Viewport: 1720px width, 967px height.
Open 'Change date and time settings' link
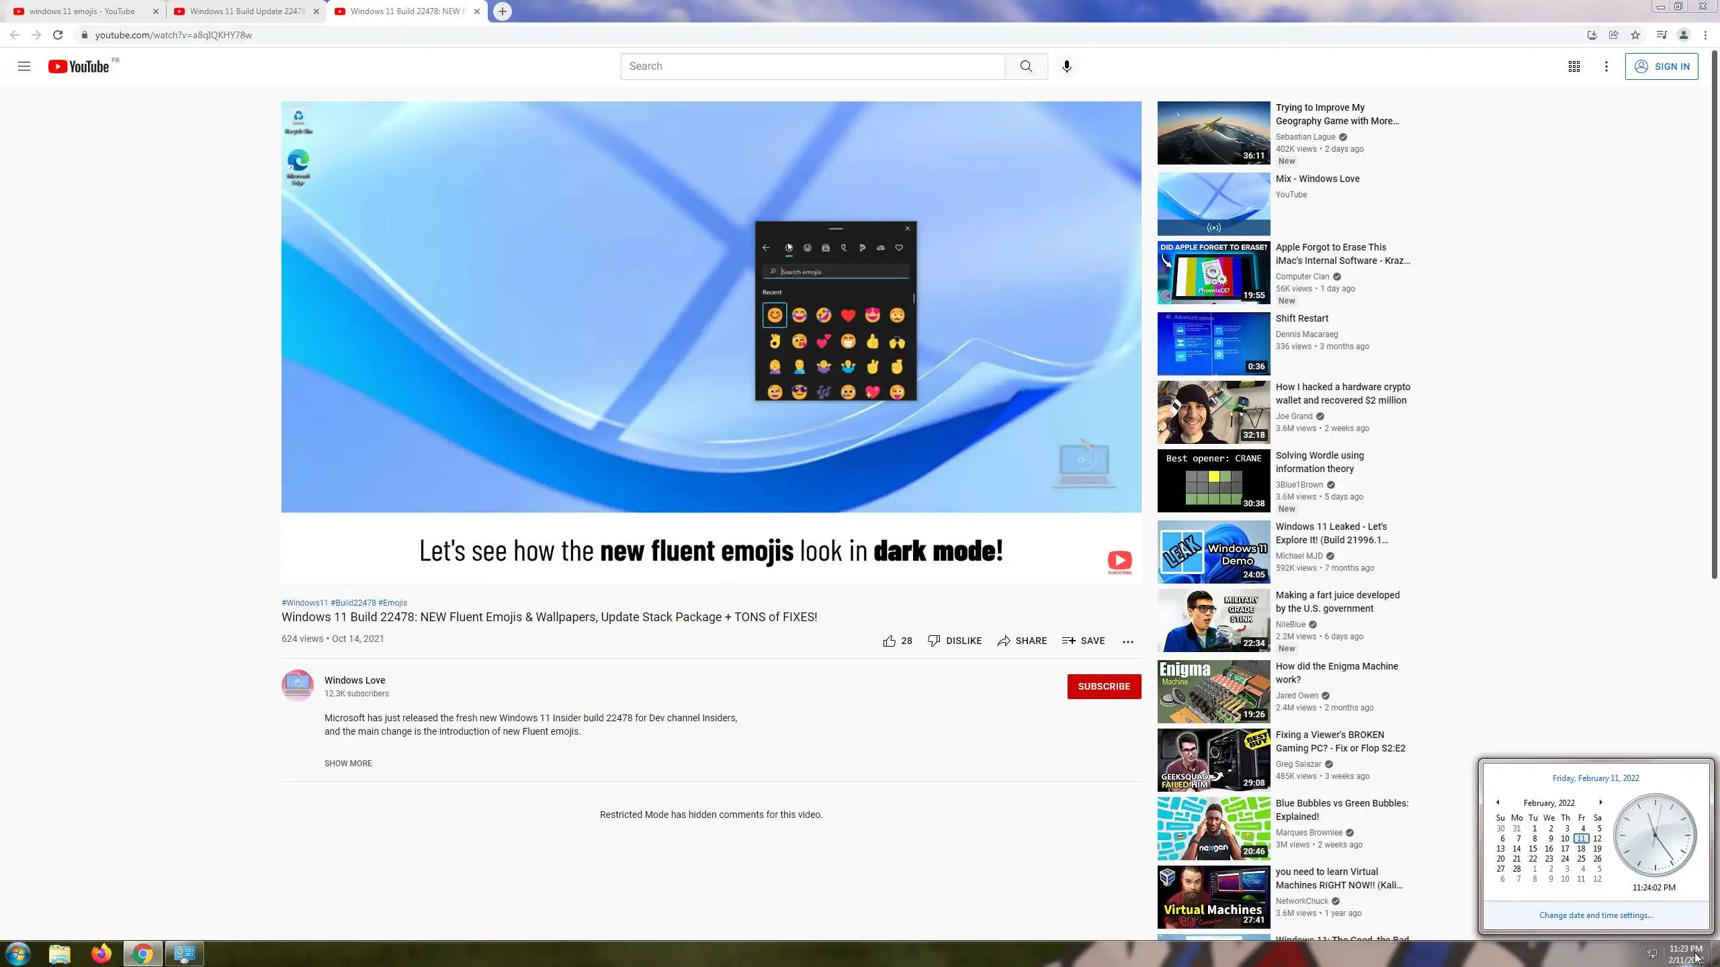[1596, 915]
